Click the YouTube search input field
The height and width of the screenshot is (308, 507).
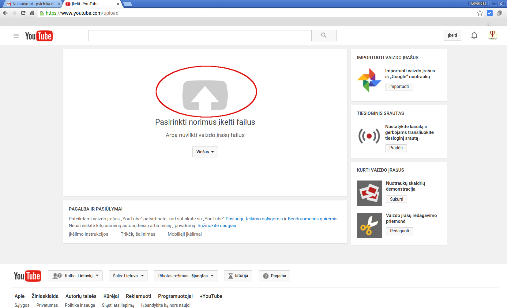click(200, 36)
